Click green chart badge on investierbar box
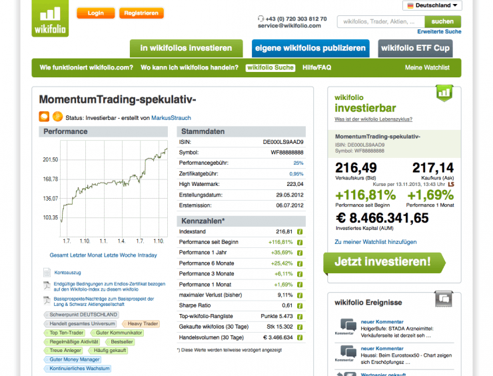This screenshot has height=376, width=493. coord(444,93)
